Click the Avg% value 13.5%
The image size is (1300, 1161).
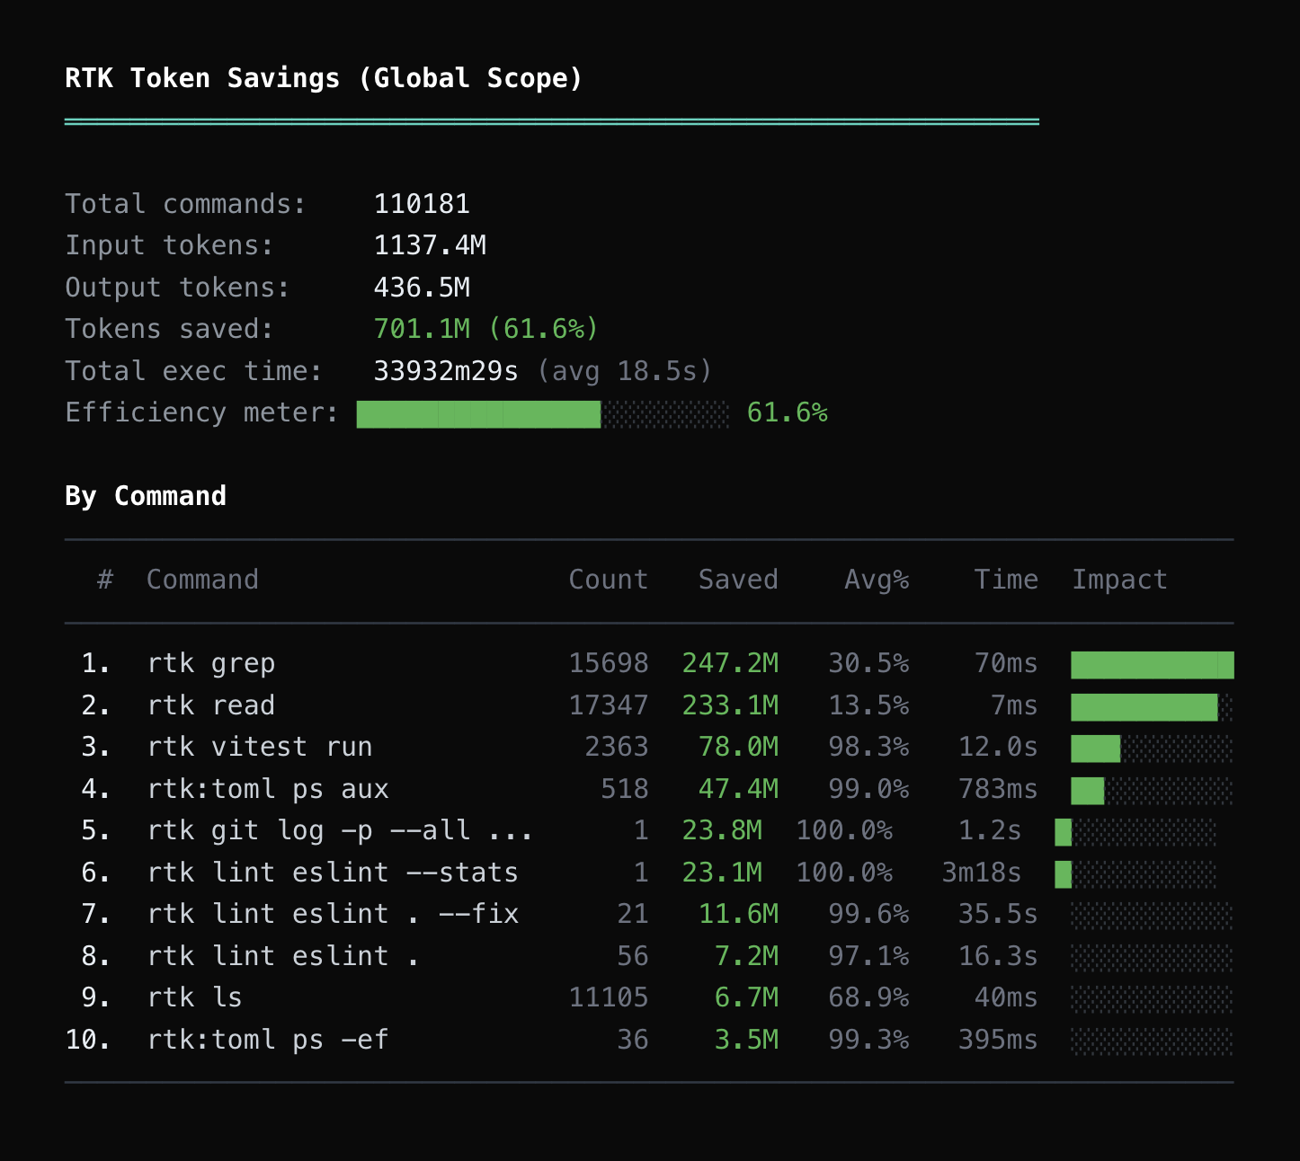[868, 705]
